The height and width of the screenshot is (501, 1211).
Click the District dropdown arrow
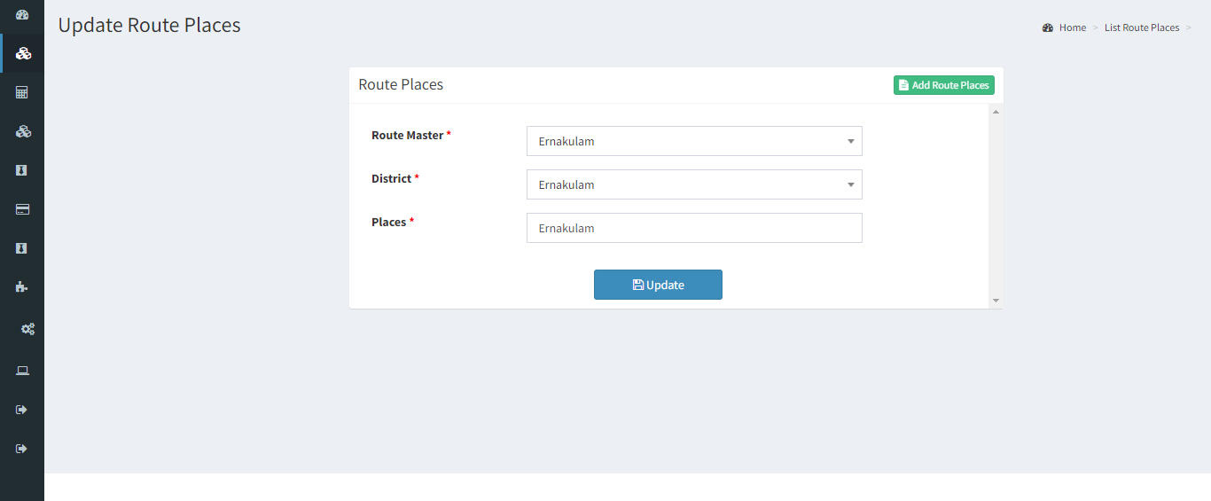click(850, 184)
